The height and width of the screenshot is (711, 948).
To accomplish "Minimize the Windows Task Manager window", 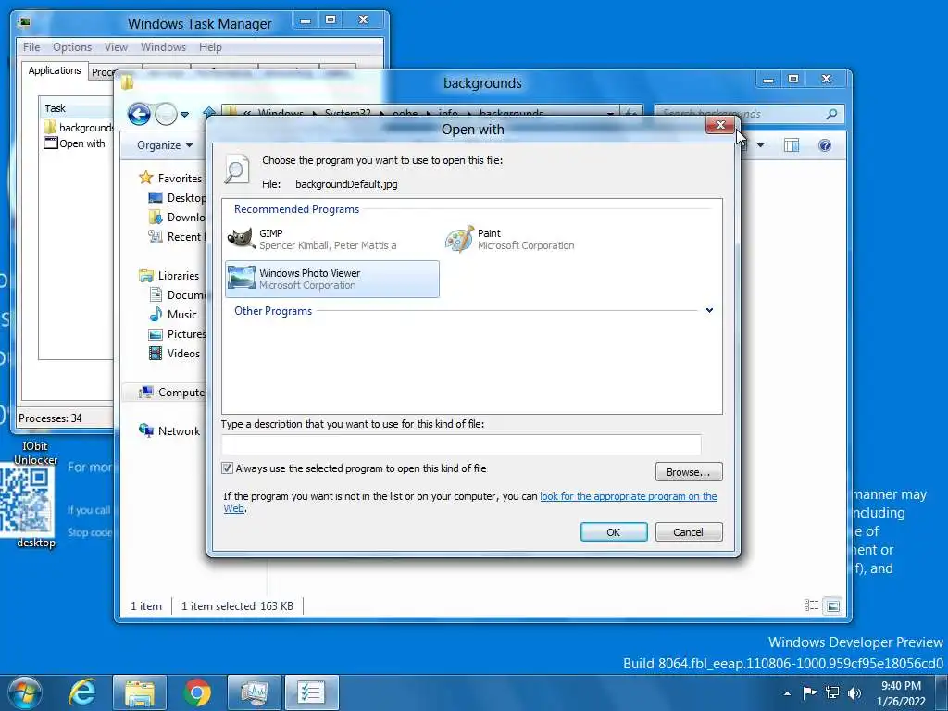I will tap(306, 20).
